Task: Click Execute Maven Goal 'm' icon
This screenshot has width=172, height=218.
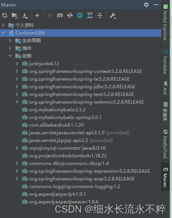Action: [60, 15]
